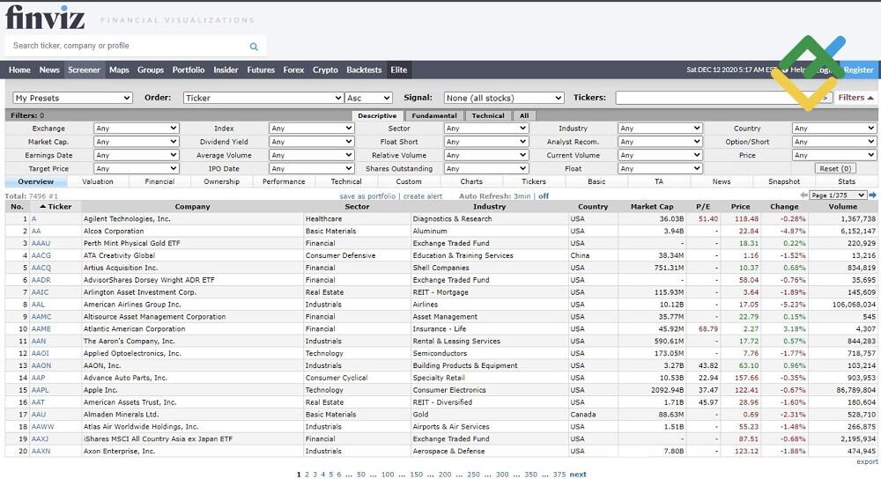The height and width of the screenshot is (486, 881).
Task: Click the Ticker column sort arrow
Action: (x=43, y=207)
